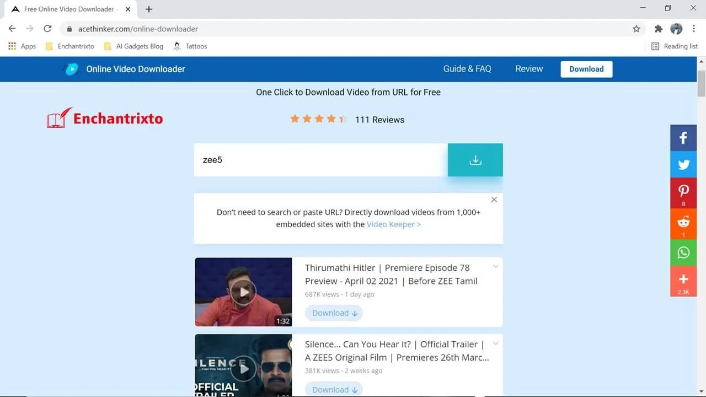Select the Free Online Video Downloader tab
706x397 pixels.
pyautogui.click(x=71, y=9)
